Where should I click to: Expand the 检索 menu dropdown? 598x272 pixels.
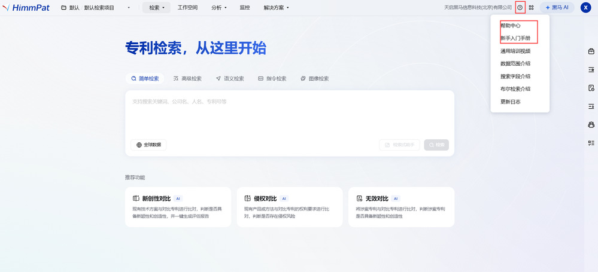[156, 8]
